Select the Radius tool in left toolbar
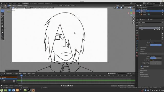The width and height of the screenshot is (164, 92). [x=2, y=33]
